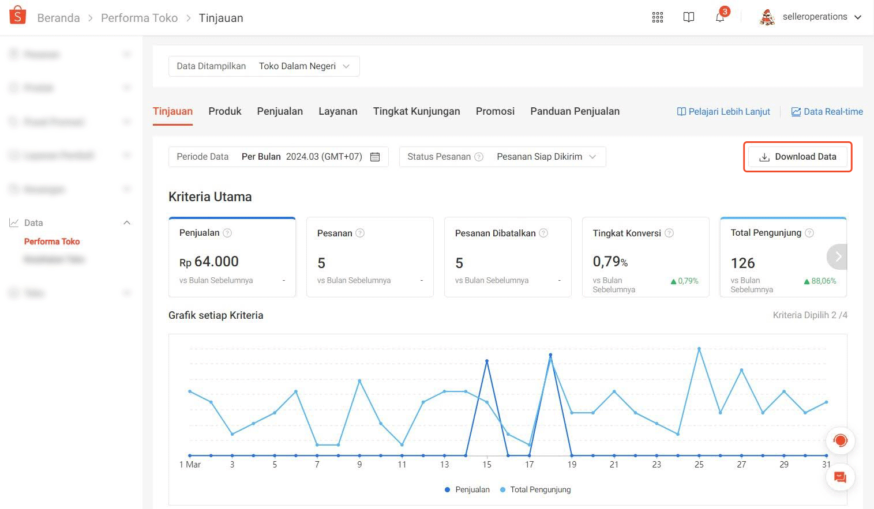Viewport: 874px width, 509px height.
Task: Click the Data chart icon in sidebar
Action: point(14,223)
